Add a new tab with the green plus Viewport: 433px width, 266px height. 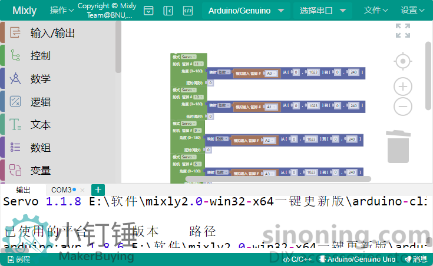click(98, 190)
